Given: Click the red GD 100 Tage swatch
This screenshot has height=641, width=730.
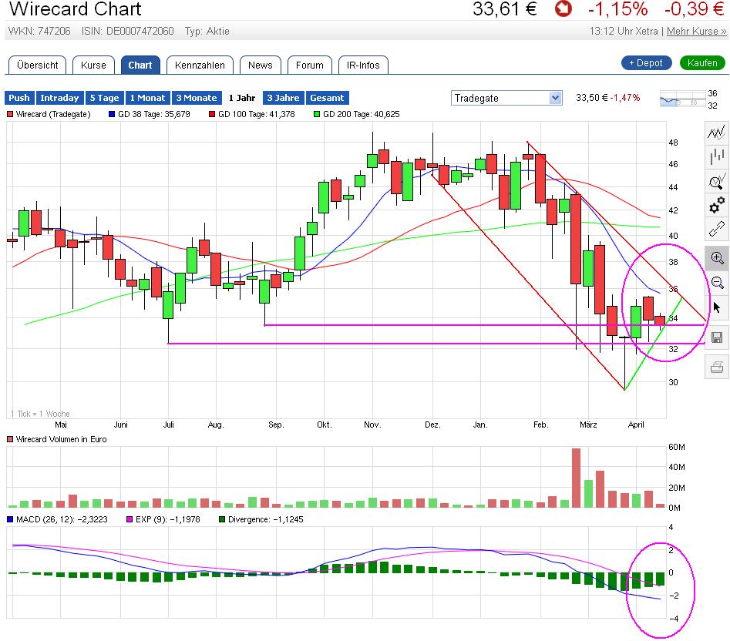Looking at the screenshot, I should 212,114.
